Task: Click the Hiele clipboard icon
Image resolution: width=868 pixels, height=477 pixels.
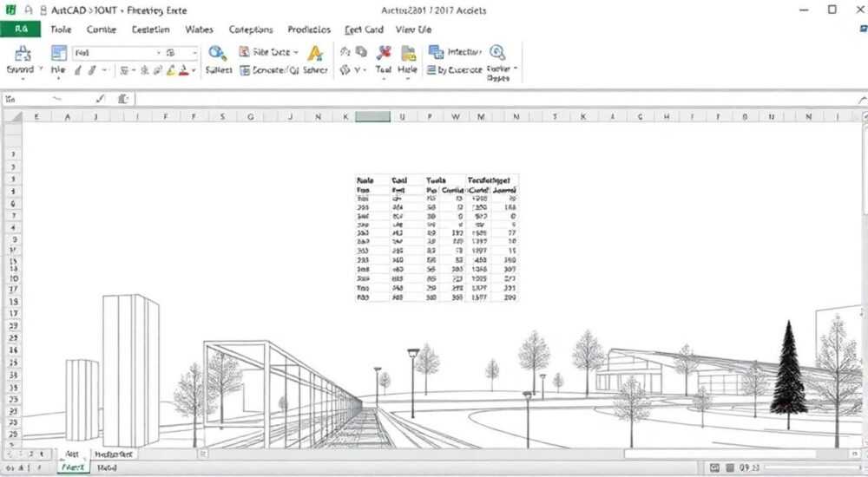Action: click(x=408, y=53)
